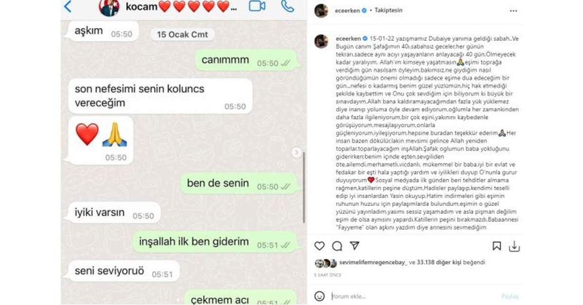This screenshot has height=305, width=583.
Task: Download the post using download arrow icon
Action: click(x=514, y=246)
